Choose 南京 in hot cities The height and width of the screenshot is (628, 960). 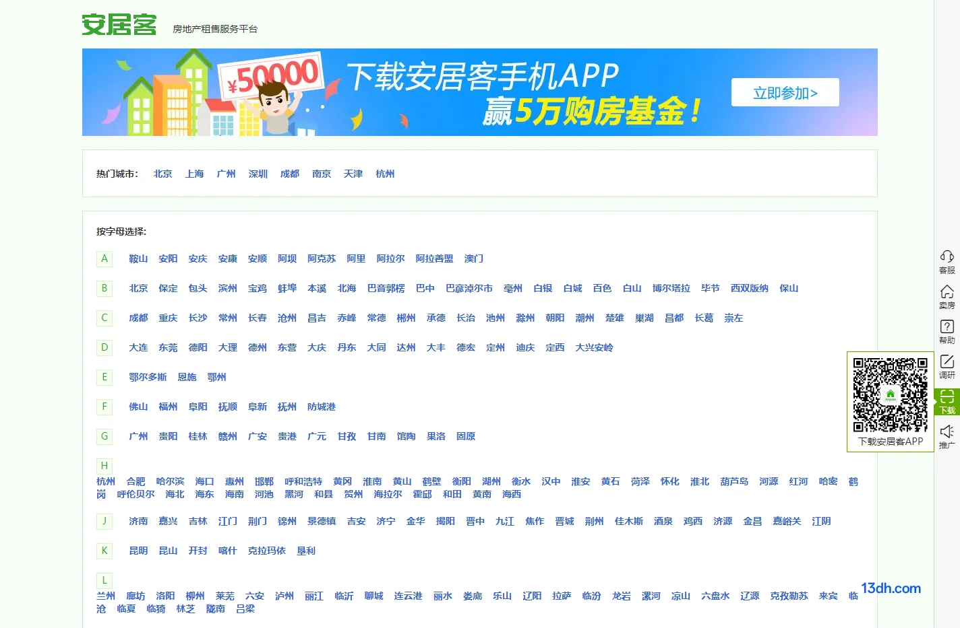321,174
